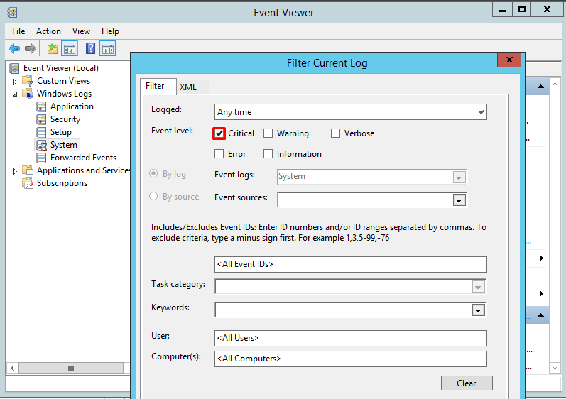Expand the Custom Views tree node
This screenshot has height=399, width=566.
point(15,82)
